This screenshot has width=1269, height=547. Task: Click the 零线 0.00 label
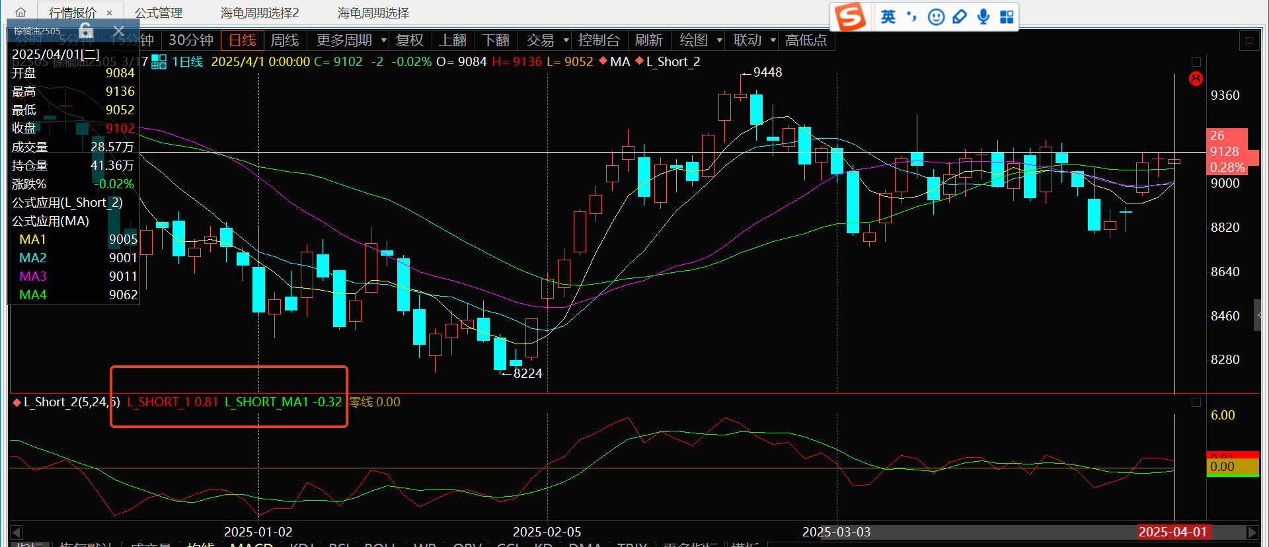click(x=374, y=402)
